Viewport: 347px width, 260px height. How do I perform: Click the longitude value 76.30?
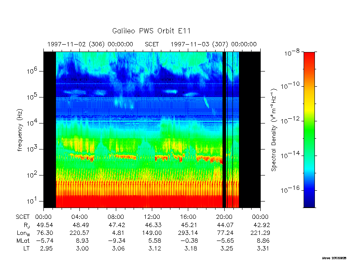pos(44,233)
